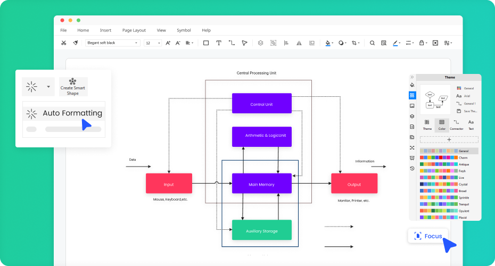The width and height of the screenshot is (495, 266).
Task: Choose the Text tool in toolbar
Action: coord(219,43)
